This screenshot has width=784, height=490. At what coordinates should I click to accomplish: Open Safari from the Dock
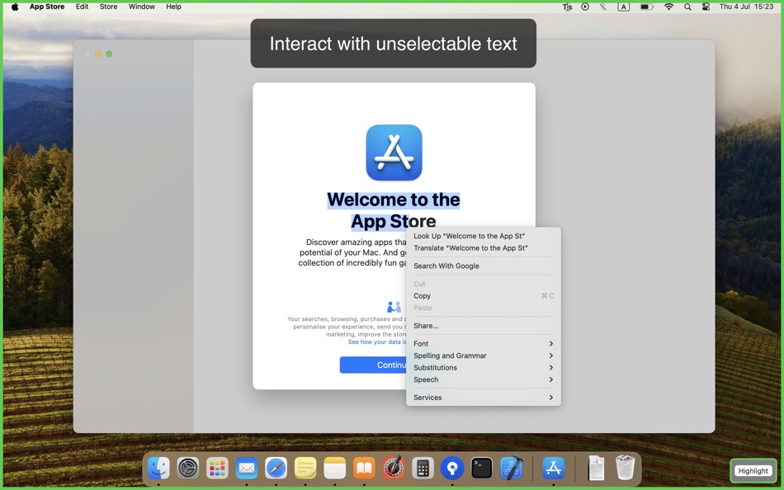pos(276,469)
